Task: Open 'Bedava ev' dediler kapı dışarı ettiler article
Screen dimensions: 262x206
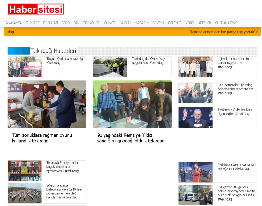Action: [x=235, y=112]
